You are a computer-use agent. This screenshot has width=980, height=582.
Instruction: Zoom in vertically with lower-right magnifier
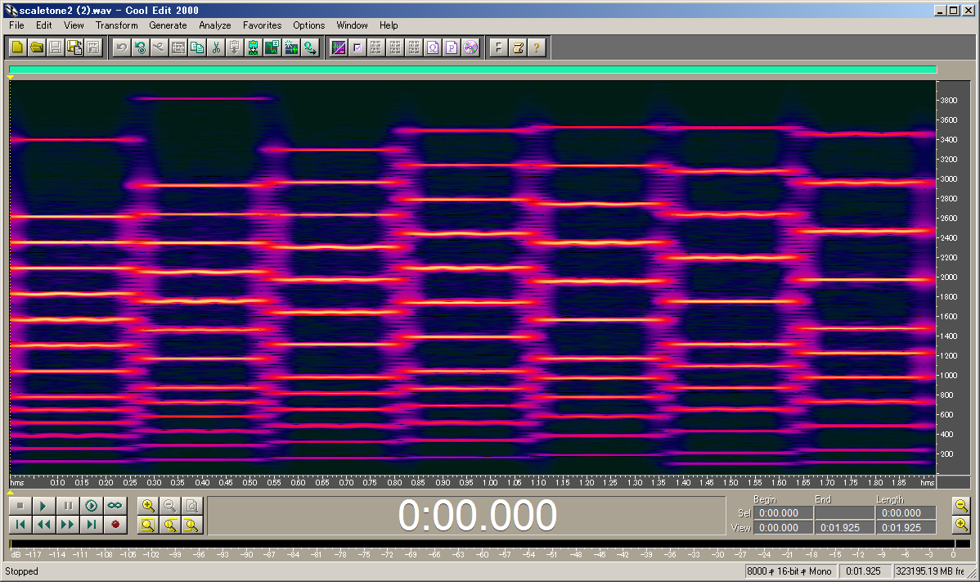961,525
